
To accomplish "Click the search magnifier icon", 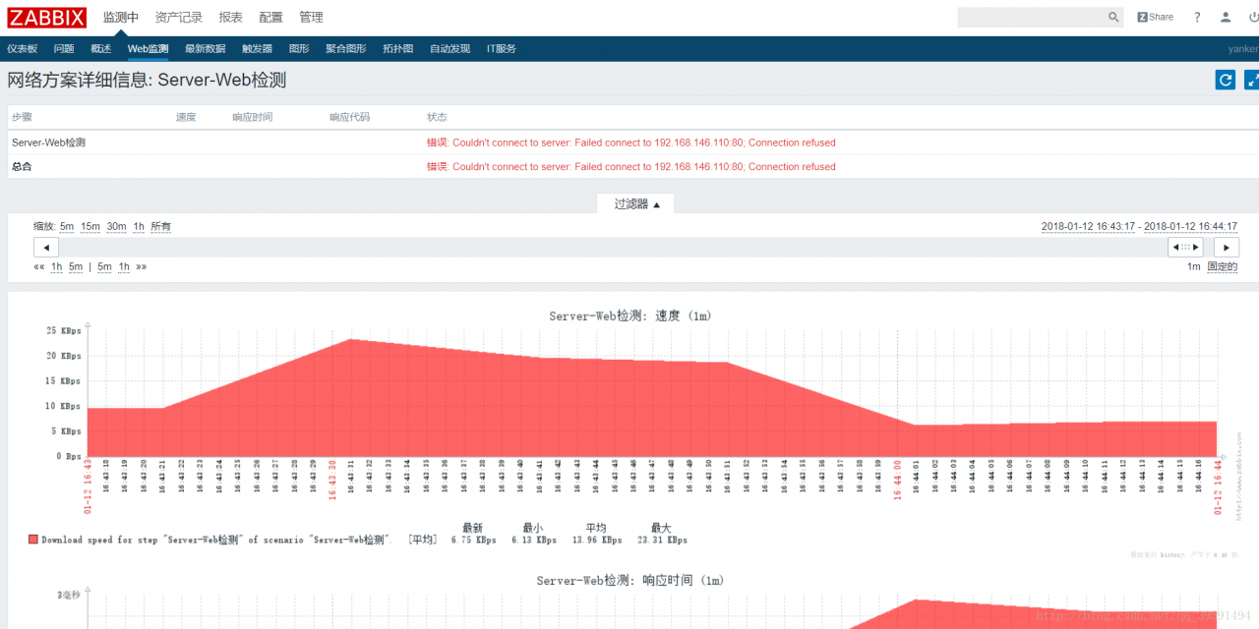I will coord(1111,17).
